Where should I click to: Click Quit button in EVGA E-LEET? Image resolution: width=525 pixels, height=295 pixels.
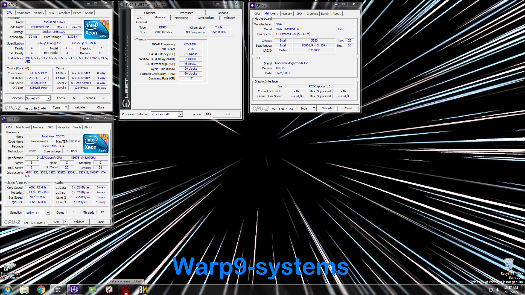click(x=227, y=114)
